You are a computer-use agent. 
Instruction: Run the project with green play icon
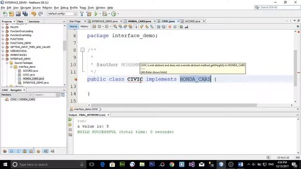(96, 14)
